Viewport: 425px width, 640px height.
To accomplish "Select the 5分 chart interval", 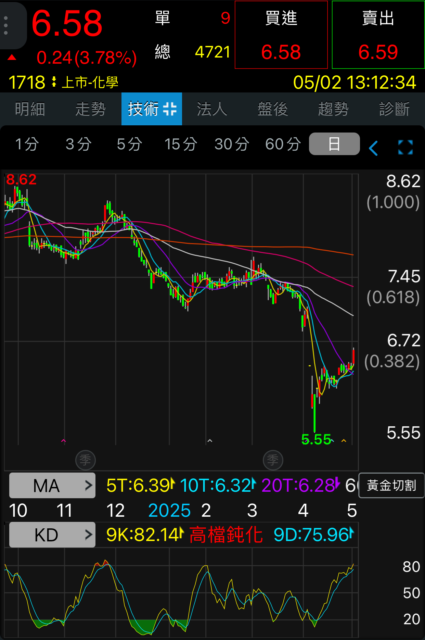I will point(129,144).
